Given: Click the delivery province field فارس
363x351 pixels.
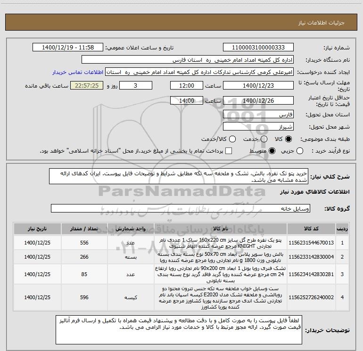Looking at the screenshot, I should pyautogui.click(x=258, y=114).
